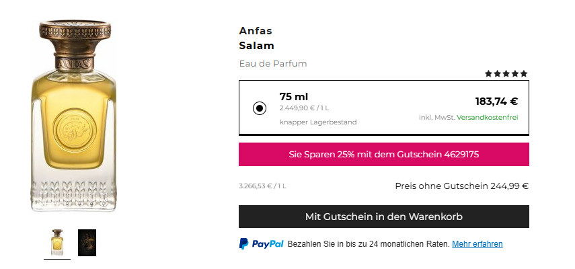Select the 75 ml size radio button
Viewport: 575px width, 269px height.
(260, 108)
